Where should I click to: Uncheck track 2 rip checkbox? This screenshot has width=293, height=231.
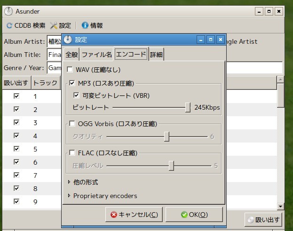tap(16, 109)
